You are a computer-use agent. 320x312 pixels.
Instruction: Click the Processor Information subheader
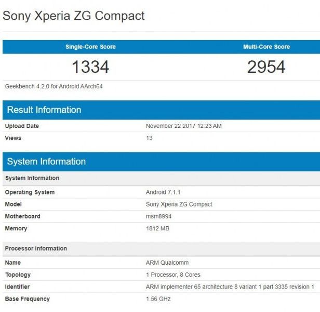pos(36,249)
